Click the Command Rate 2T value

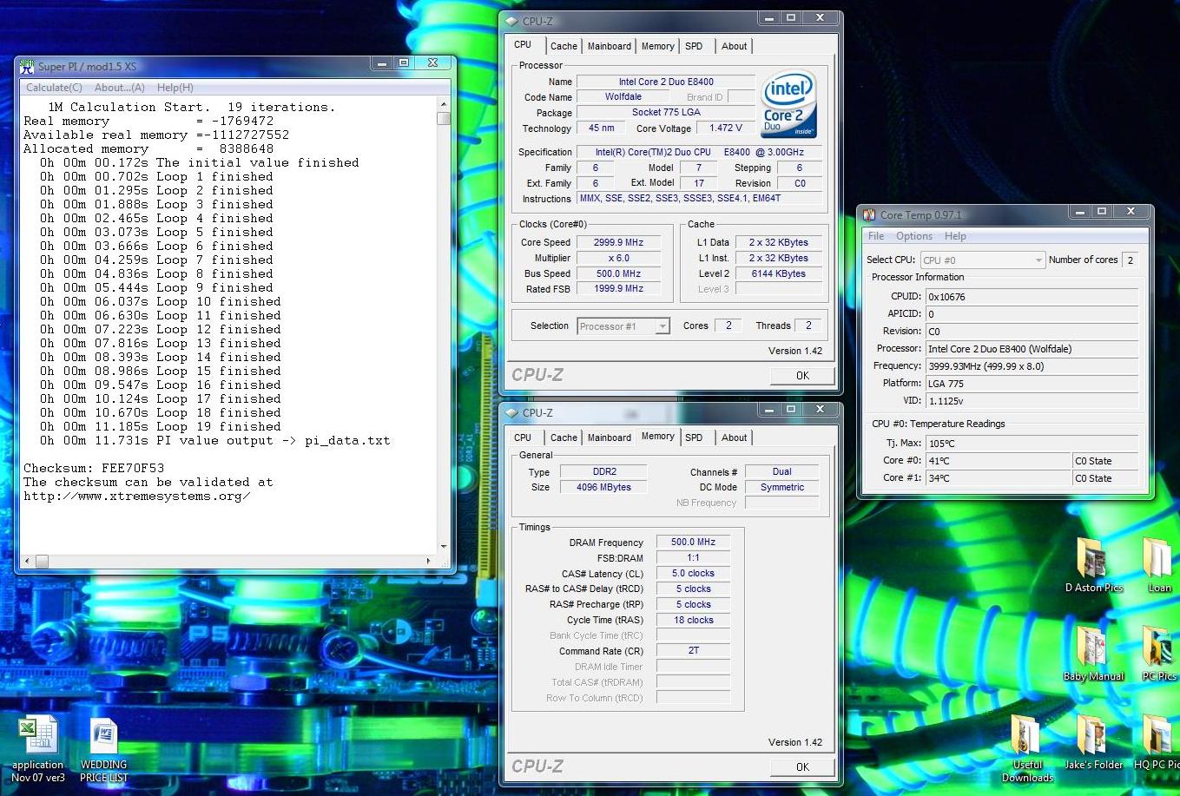(693, 650)
